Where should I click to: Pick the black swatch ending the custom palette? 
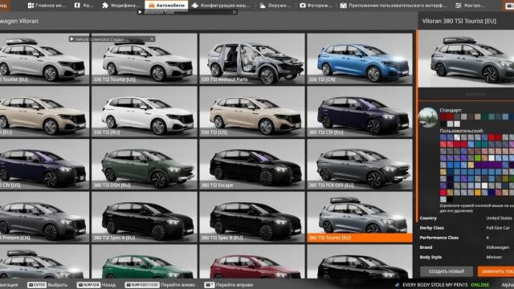pos(450,199)
